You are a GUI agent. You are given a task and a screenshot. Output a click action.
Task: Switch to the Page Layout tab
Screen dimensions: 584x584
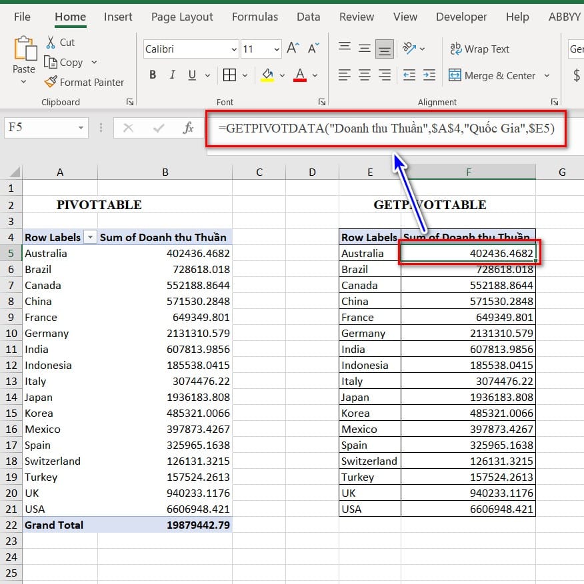pos(182,17)
